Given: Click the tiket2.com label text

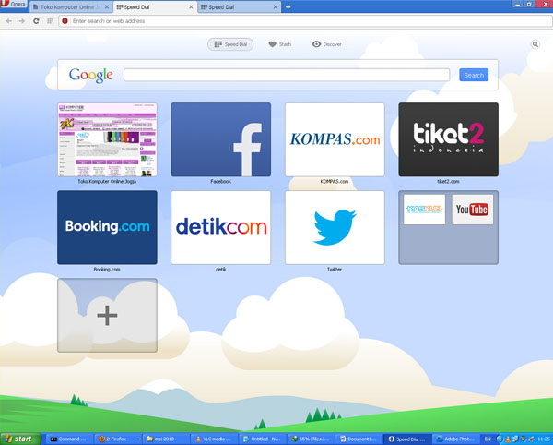Looking at the screenshot, I should pos(448,182).
